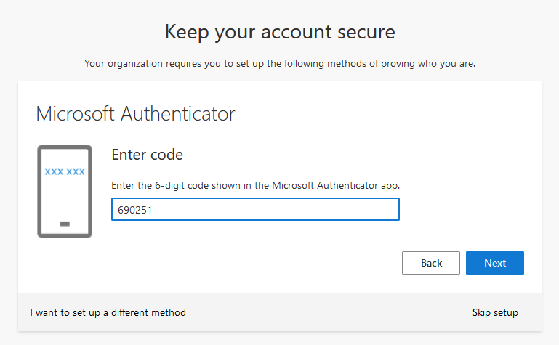Click the word 'Microsoft' in card title
The image size is (559, 345).
coord(76,114)
